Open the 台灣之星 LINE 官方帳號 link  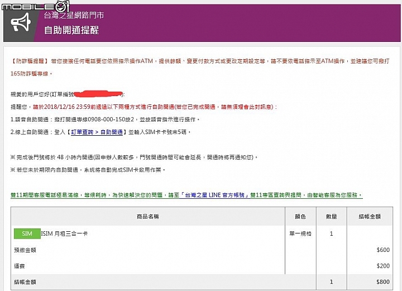[x=214, y=195]
